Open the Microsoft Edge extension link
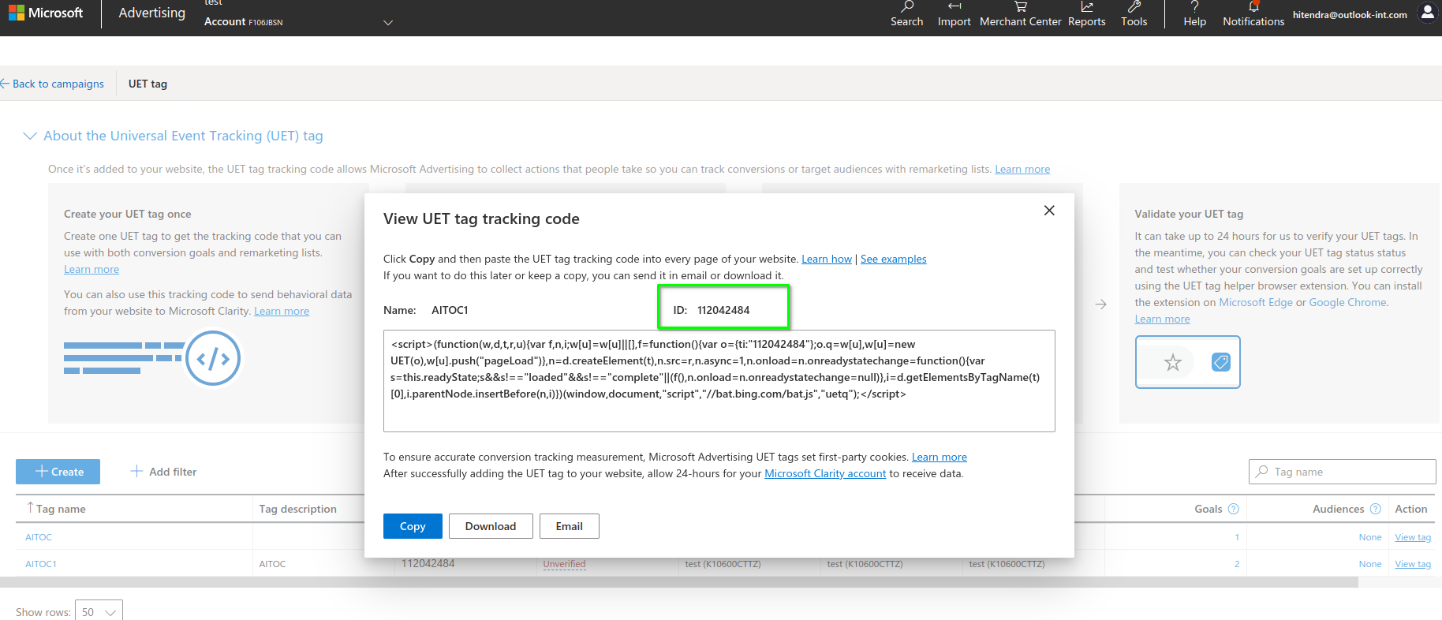 pyautogui.click(x=1256, y=302)
